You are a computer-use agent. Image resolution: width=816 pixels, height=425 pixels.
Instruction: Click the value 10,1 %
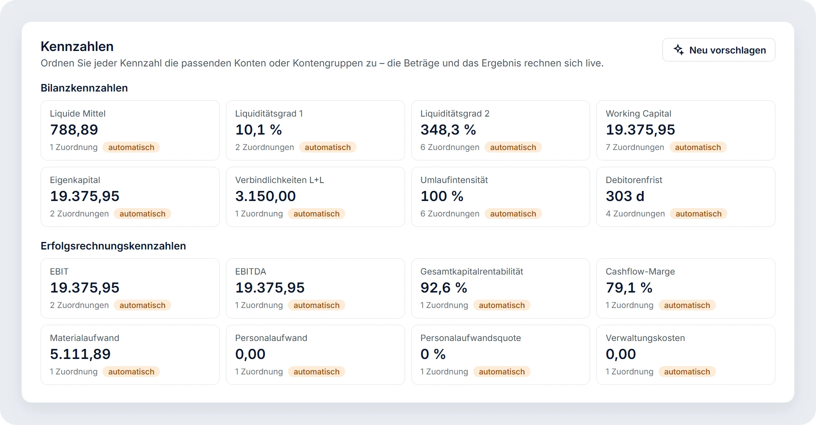click(259, 130)
